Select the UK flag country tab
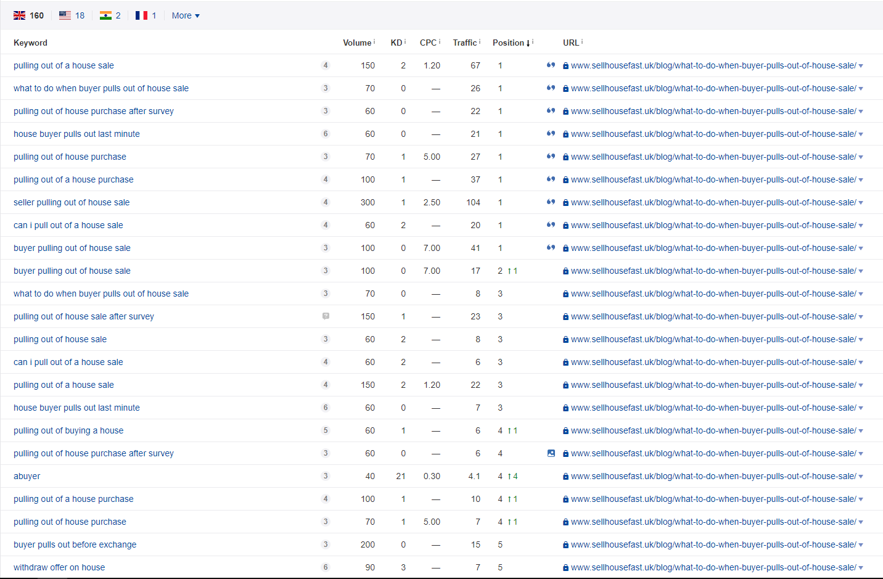Viewport: 883px width, 579px height. 28,15
